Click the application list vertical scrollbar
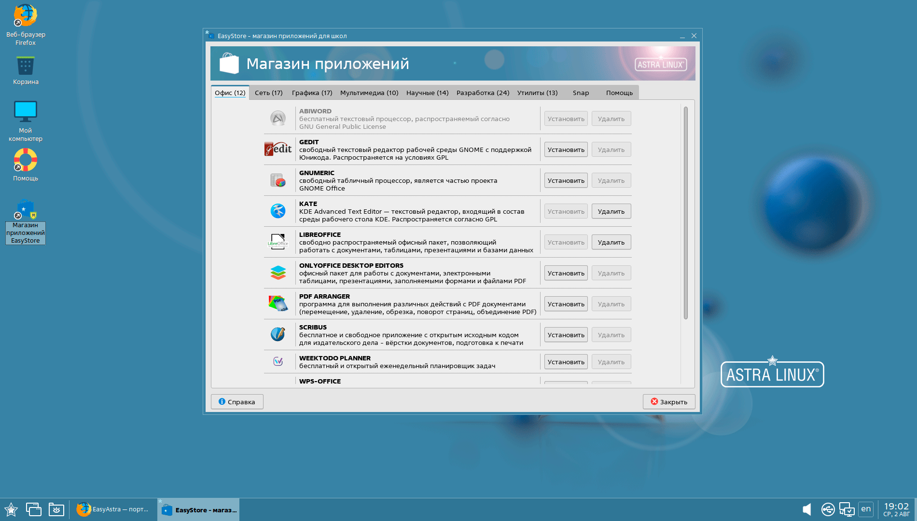Viewport: 917px width, 521px height. [685, 212]
